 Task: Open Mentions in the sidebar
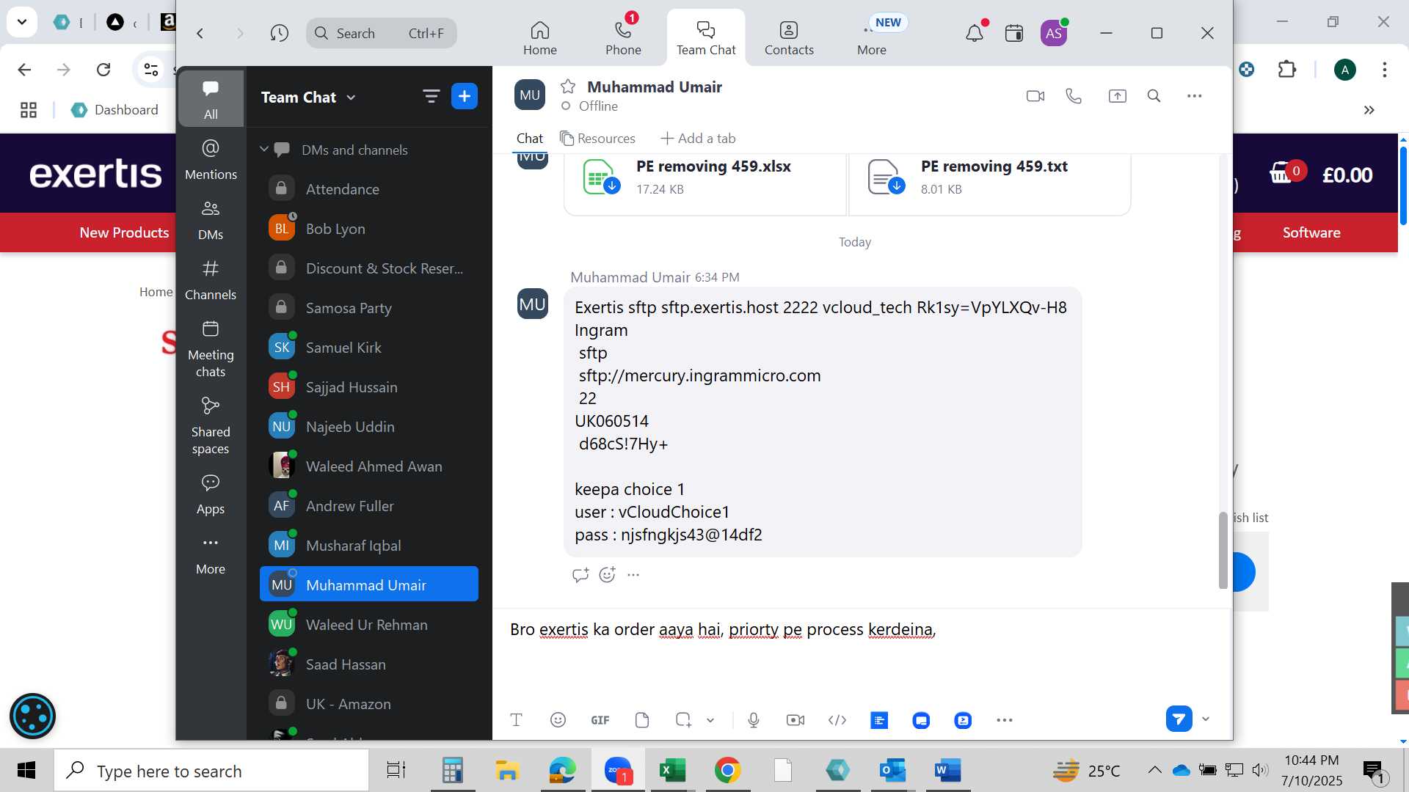[x=211, y=159]
